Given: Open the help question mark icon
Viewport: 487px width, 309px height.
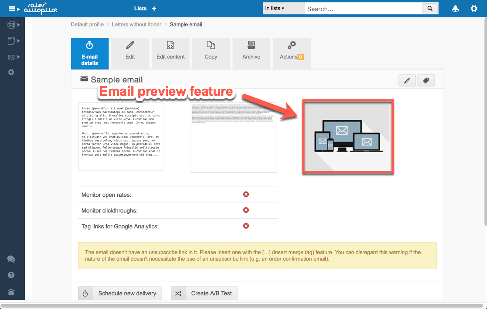Looking at the screenshot, I should coord(11,275).
